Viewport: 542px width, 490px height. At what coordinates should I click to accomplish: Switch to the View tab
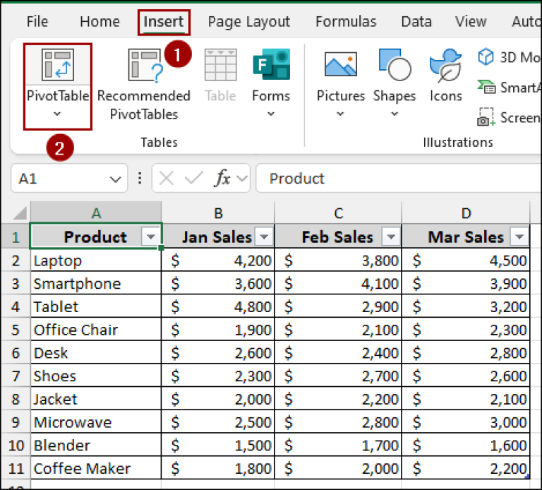point(471,21)
